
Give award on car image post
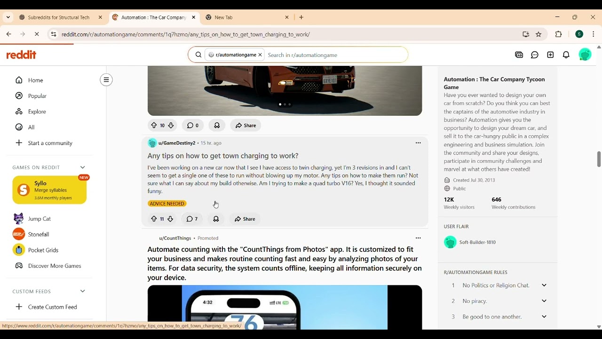[217, 125]
